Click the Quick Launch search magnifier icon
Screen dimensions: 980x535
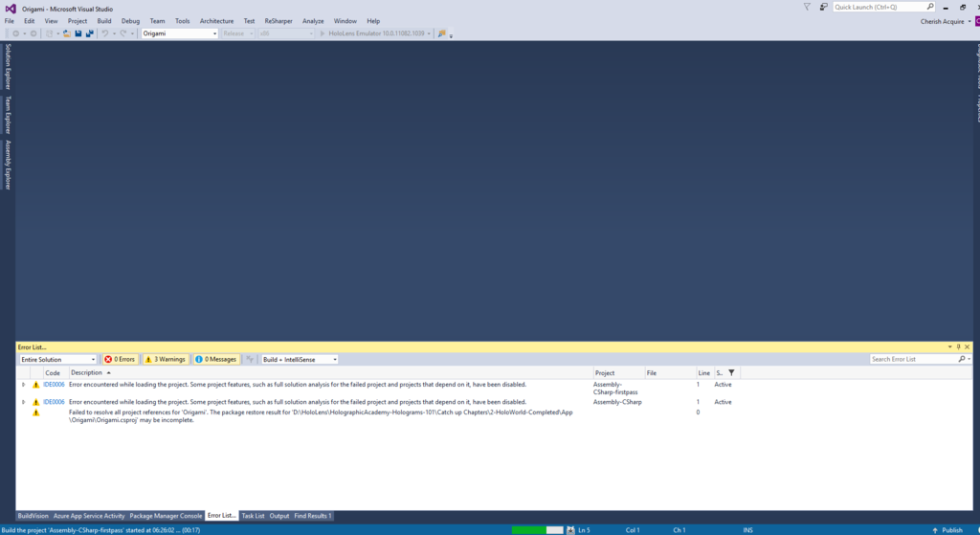pos(930,7)
